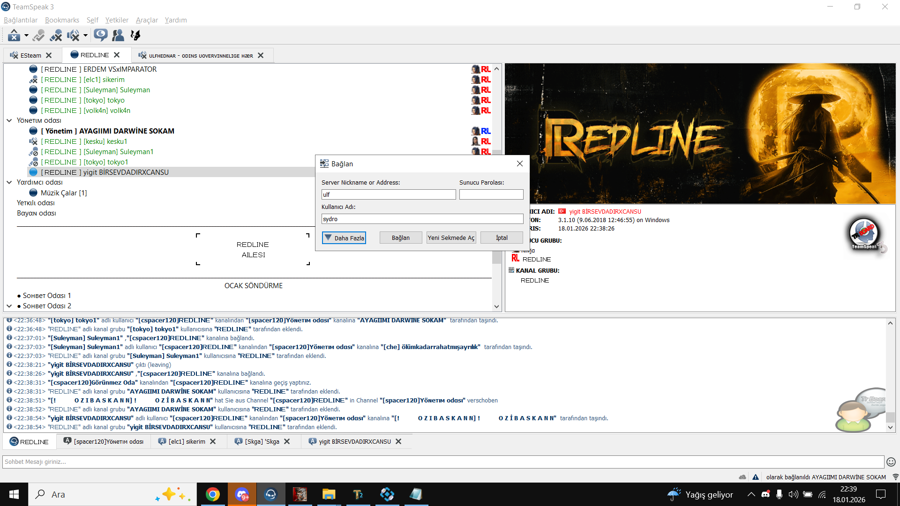Open the Bağlantılar menu

(21, 20)
